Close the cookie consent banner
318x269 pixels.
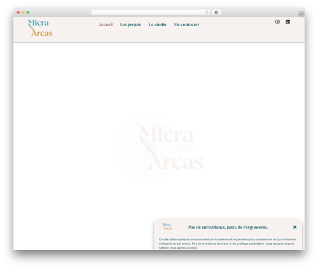point(294,227)
